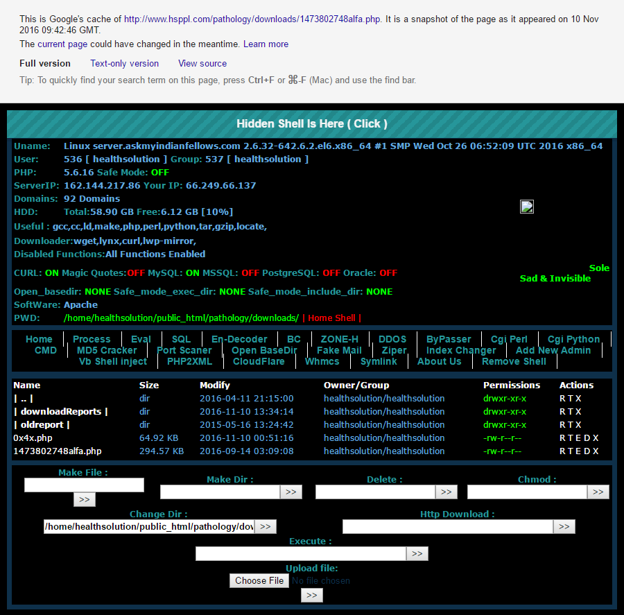This screenshot has width=624, height=615.
Task: Open MD5 Cracker from the menu
Action: tap(107, 350)
